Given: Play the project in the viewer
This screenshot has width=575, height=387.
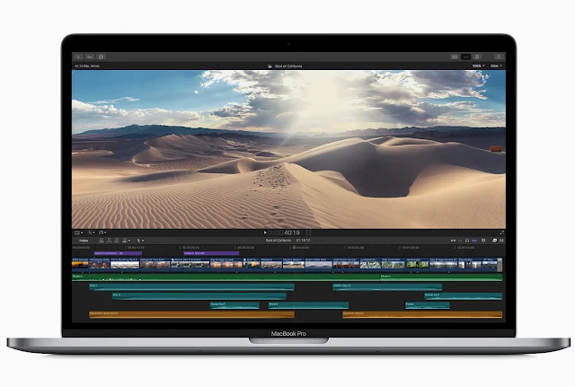Looking at the screenshot, I should (x=265, y=233).
